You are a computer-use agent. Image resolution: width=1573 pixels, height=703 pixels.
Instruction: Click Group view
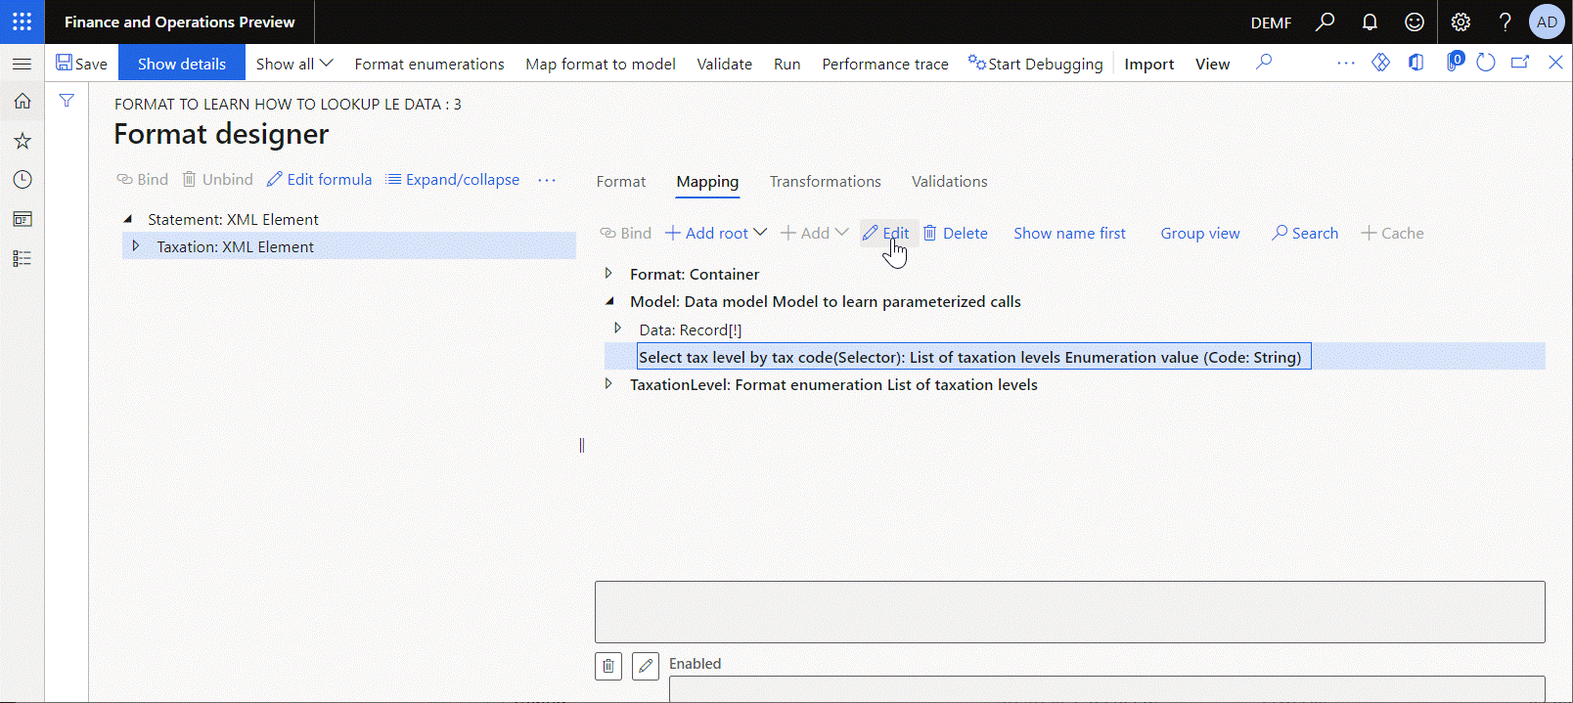[x=1200, y=233]
